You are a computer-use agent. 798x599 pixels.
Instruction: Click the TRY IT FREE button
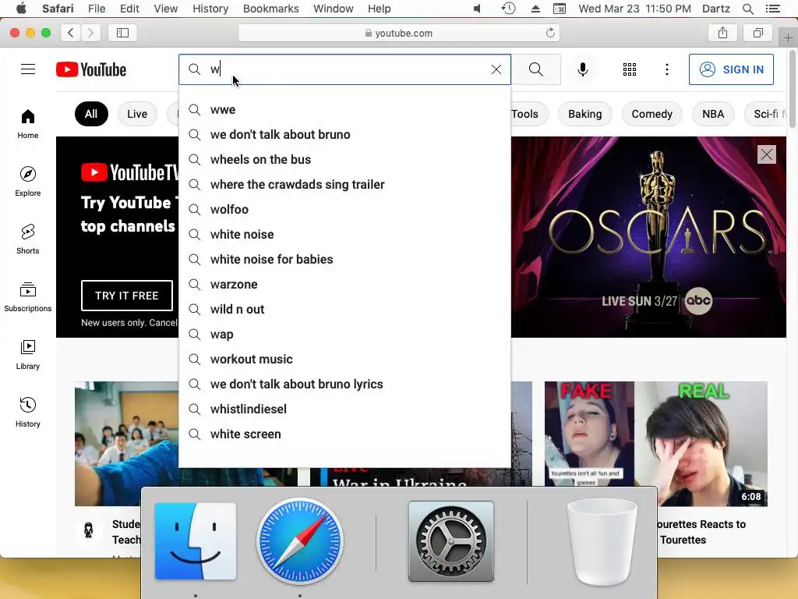pyautogui.click(x=127, y=296)
